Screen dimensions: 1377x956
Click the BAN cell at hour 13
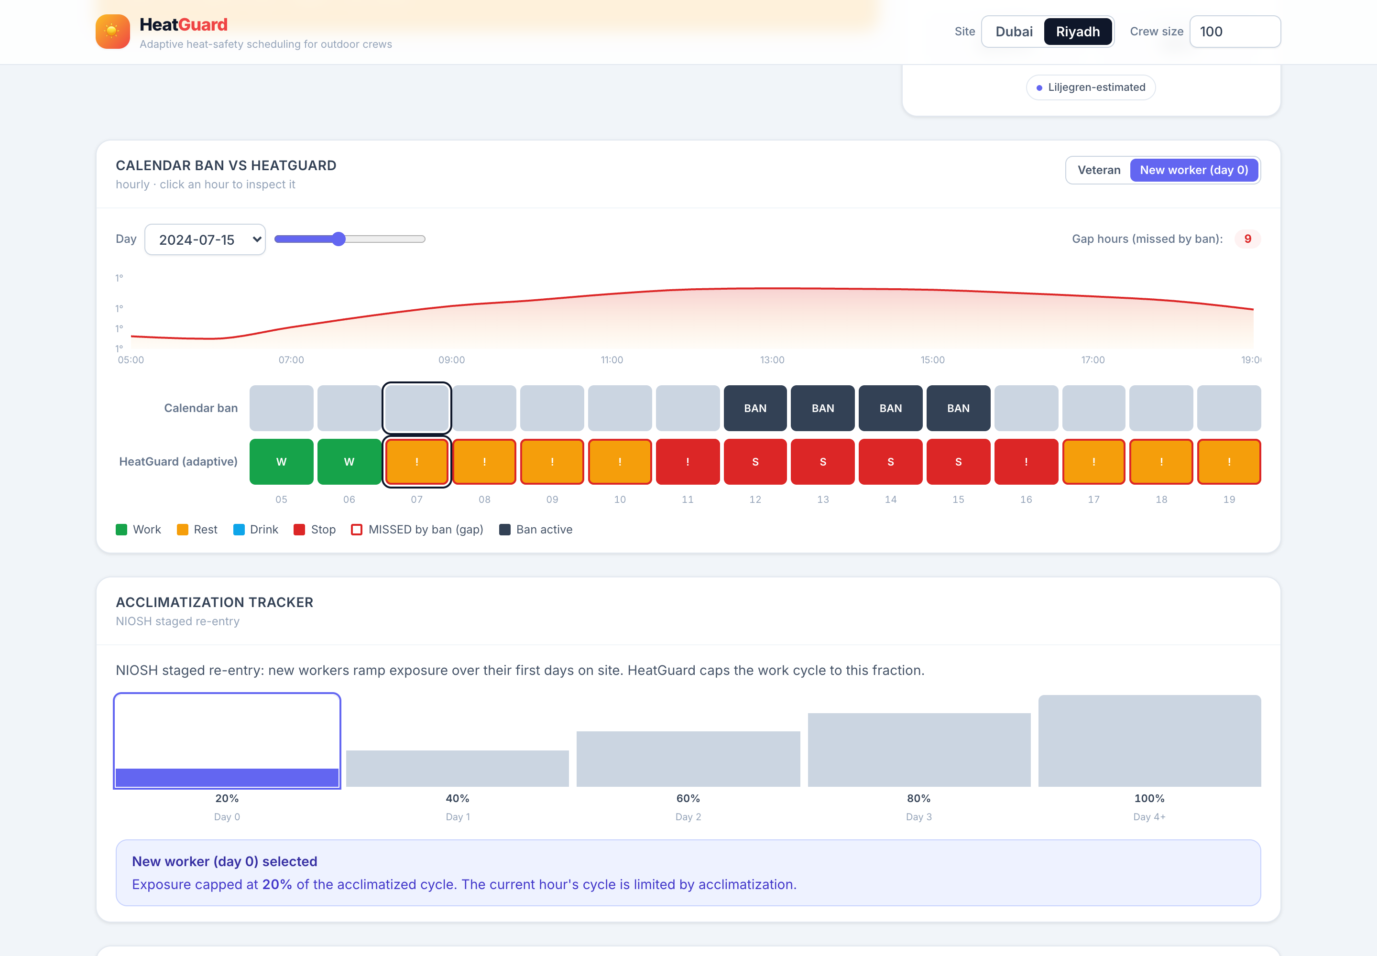(x=823, y=408)
